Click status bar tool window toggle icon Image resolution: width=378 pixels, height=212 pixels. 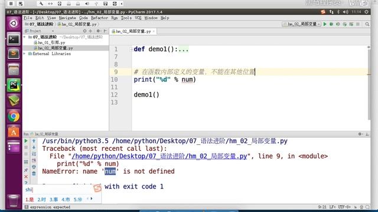[27, 207]
